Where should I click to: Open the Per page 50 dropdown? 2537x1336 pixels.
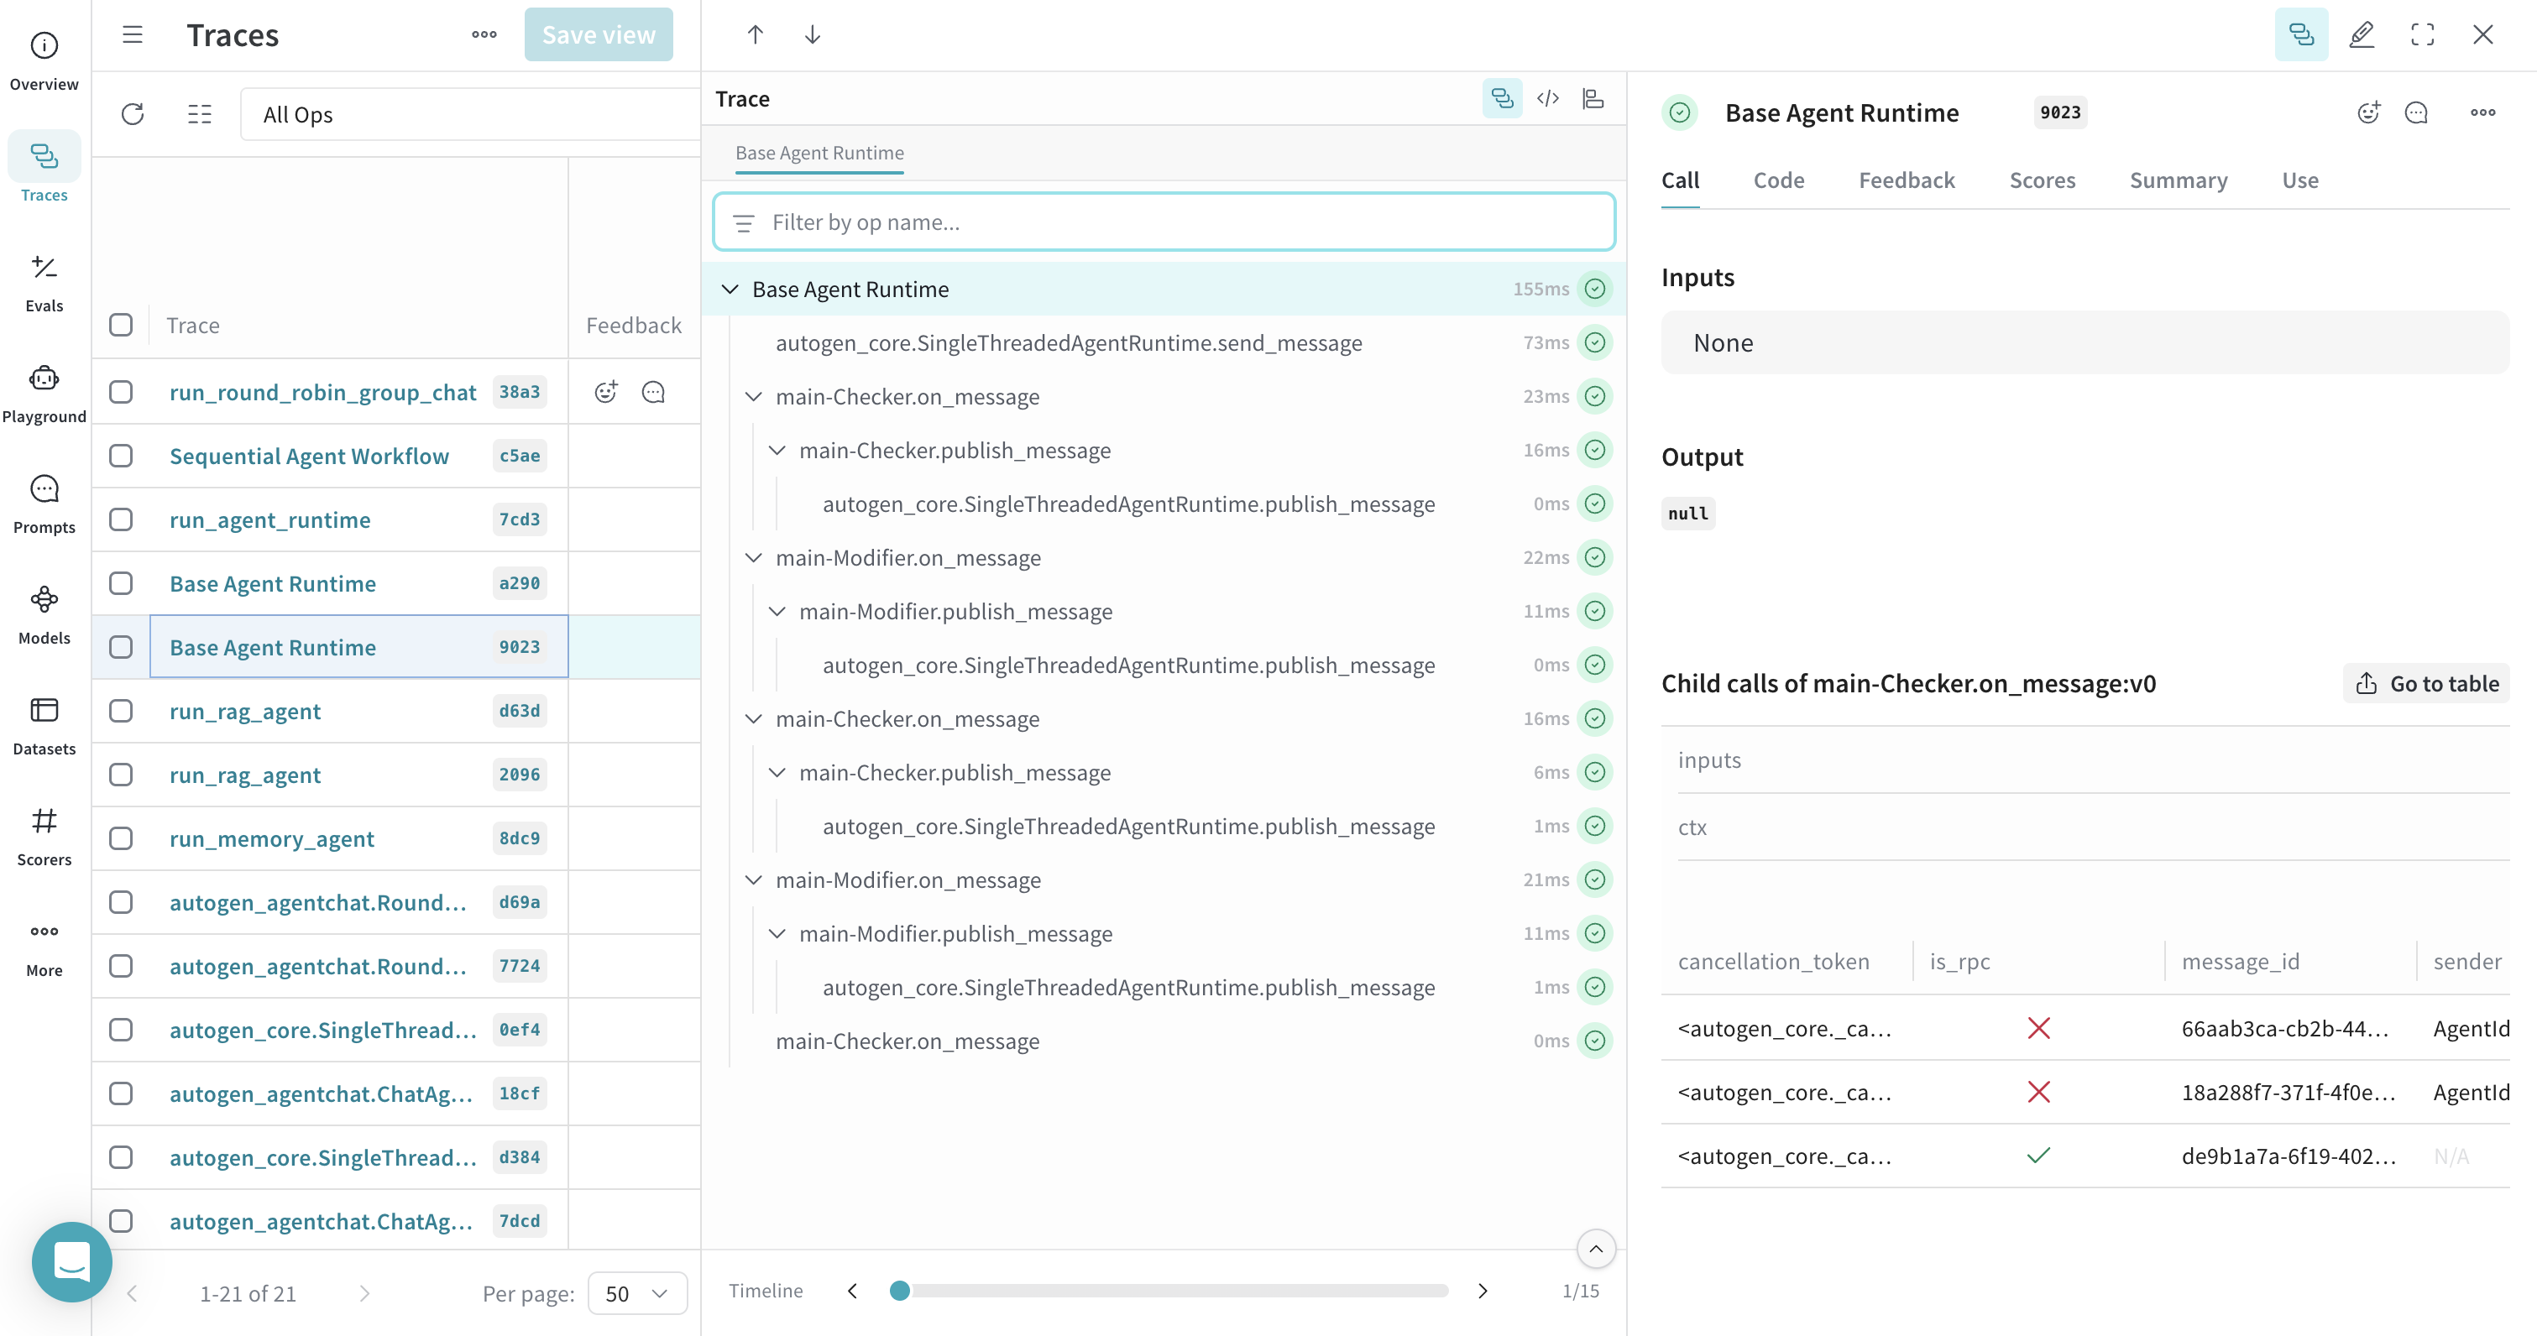(x=636, y=1292)
